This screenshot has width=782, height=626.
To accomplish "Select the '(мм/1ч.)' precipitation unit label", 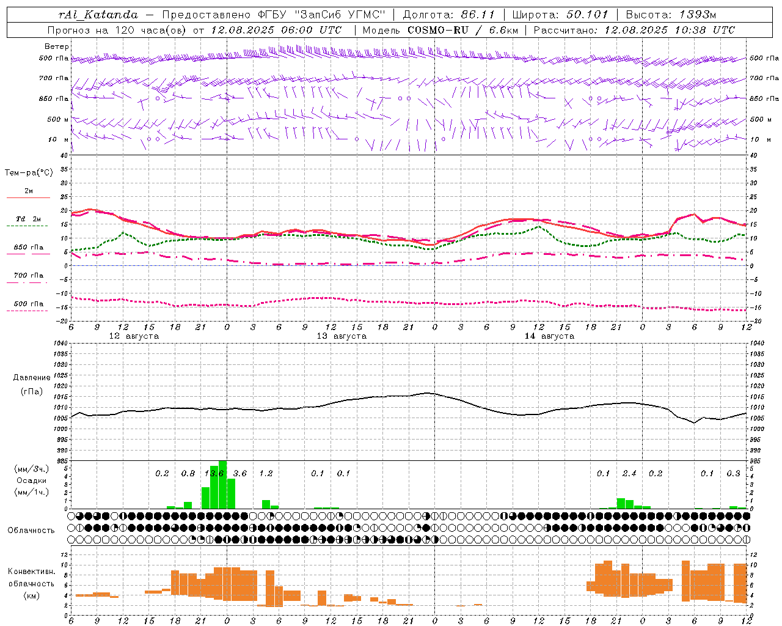I will (x=32, y=492).
